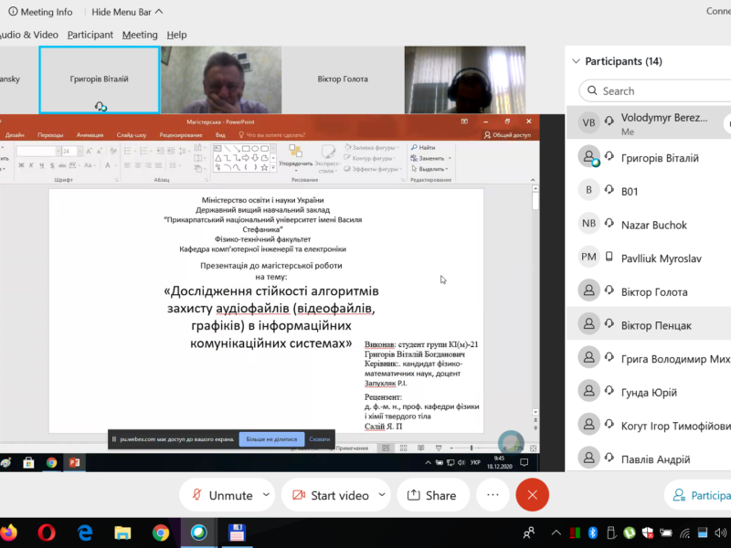Image resolution: width=731 pixels, height=548 pixels.
Task: Open Opera browser from the taskbar
Action: [x=47, y=532]
